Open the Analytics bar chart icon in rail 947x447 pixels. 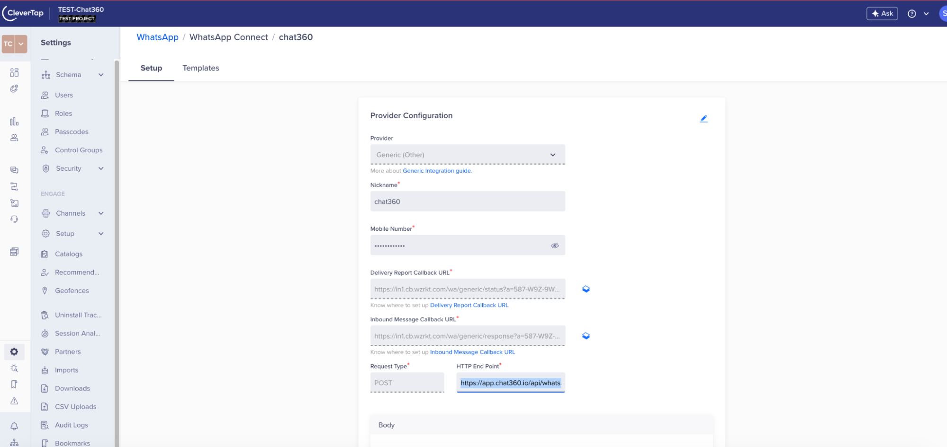[14, 122]
